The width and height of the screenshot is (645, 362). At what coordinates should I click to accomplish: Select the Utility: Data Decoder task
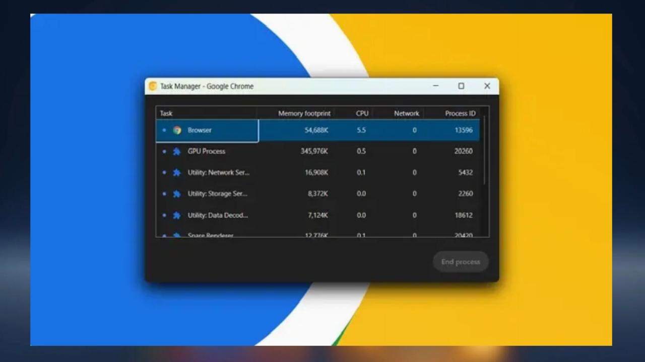click(x=318, y=215)
